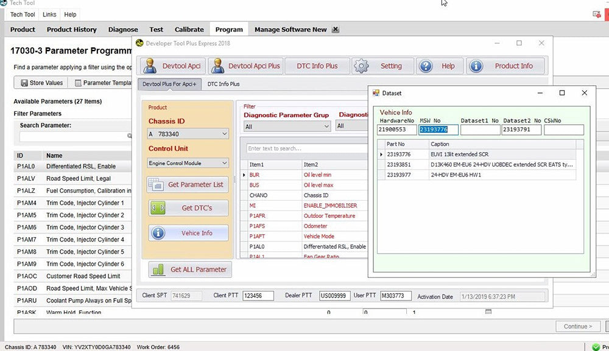609x351 pixels.
Task: Click the Product Info blue info icon
Action: 476,66
